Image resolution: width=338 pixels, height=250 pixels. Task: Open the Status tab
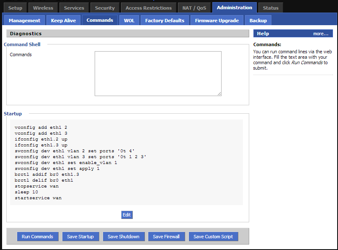271,8
